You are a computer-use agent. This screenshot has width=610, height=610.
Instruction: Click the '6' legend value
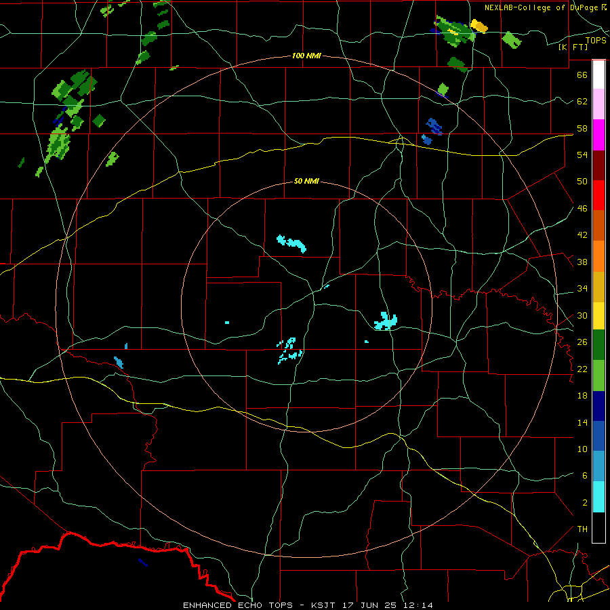click(x=584, y=475)
